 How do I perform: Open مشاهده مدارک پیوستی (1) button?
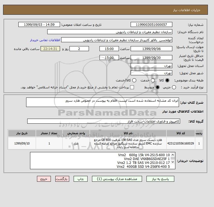tap(117, 179)
